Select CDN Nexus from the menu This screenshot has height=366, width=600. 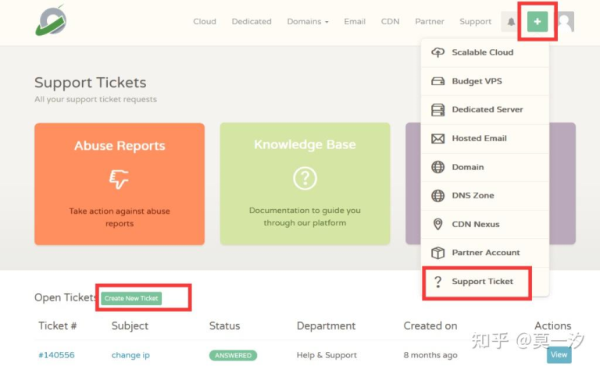pyautogui.click(x=475, y=224)
